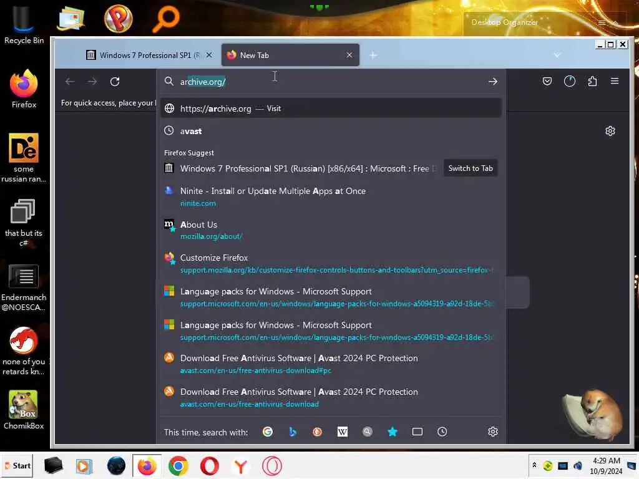This screenshot has height=479, width=639.
Task: Close the New Tab tab
Action: [x=349, y=55]
